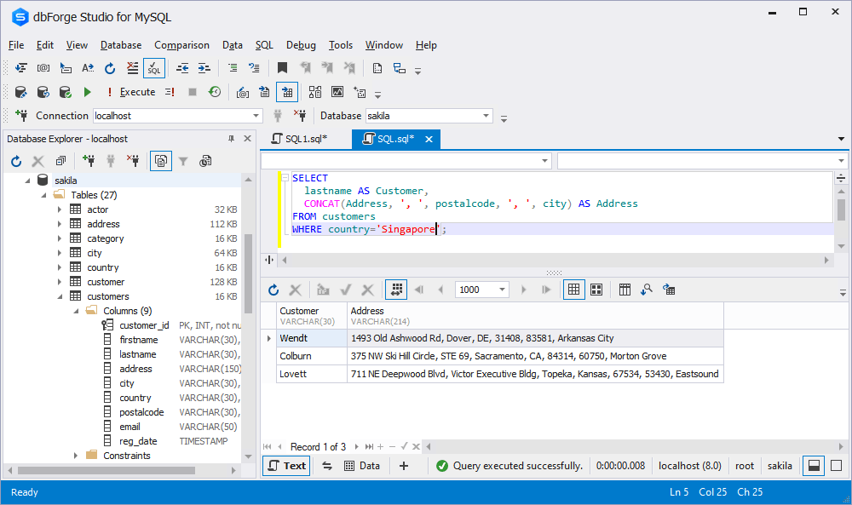The height and width of the screenshot is (505, 852).
Task: Click the green Start debugging arrow
Action: click(x=88, y=92)
